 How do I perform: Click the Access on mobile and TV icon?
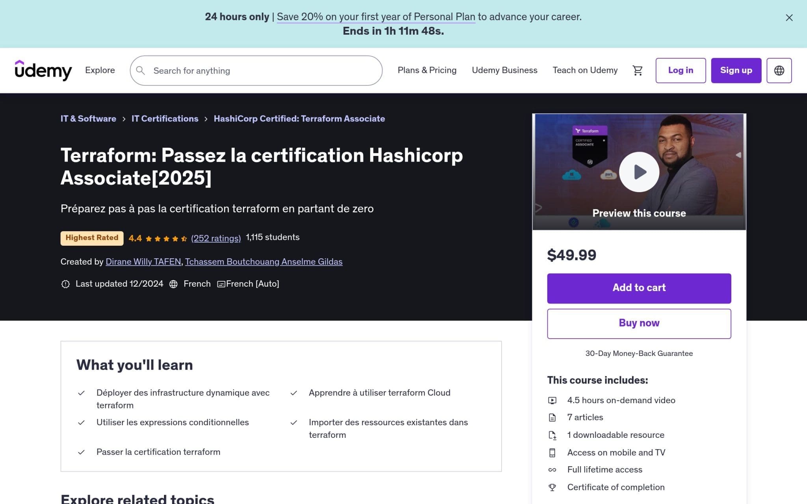coord(553,452)
